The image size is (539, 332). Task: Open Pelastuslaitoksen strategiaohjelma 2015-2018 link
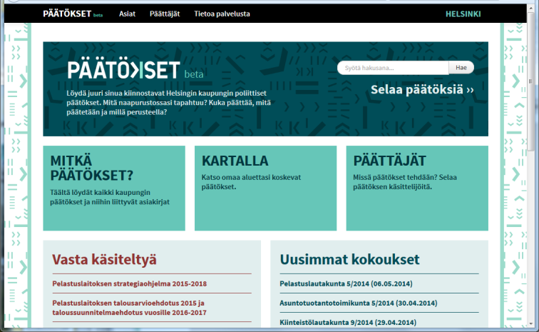[x=130, y=283]
